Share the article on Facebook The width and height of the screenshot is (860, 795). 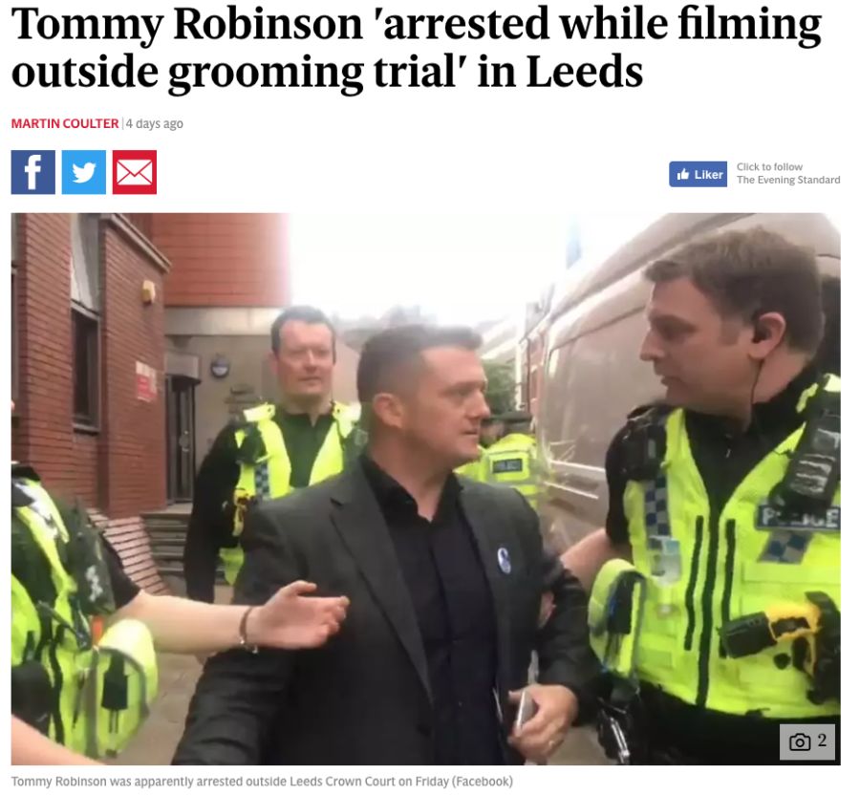tap(32, 172)
